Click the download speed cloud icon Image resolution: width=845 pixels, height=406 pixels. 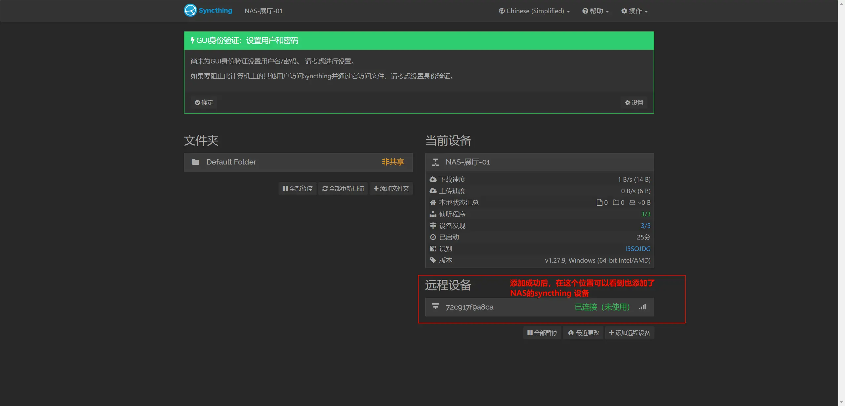point(433,179)
